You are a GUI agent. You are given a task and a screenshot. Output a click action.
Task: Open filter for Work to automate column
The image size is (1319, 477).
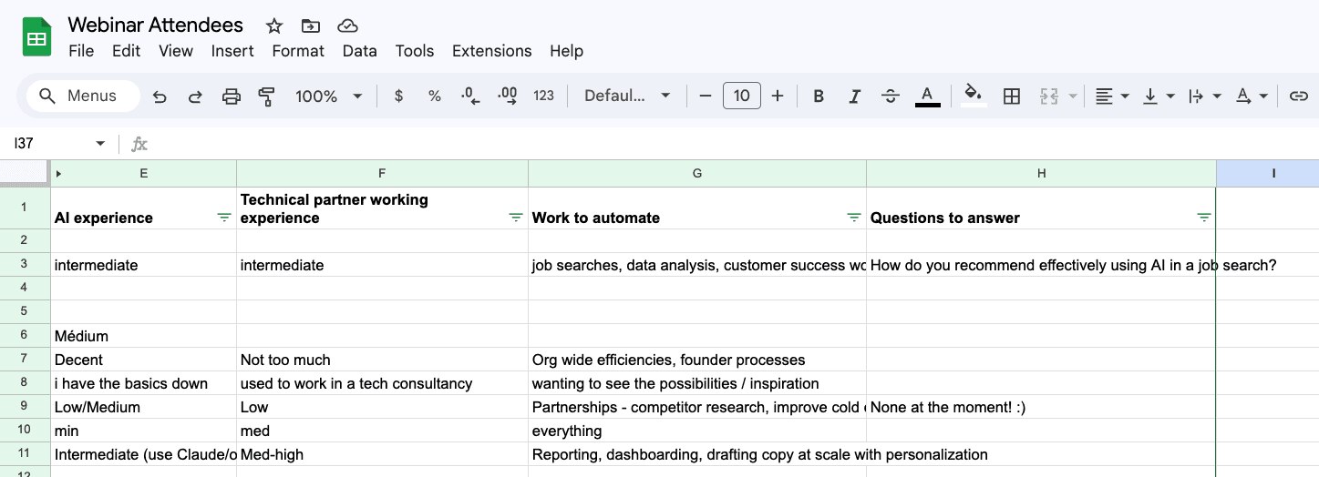[854, 218]
